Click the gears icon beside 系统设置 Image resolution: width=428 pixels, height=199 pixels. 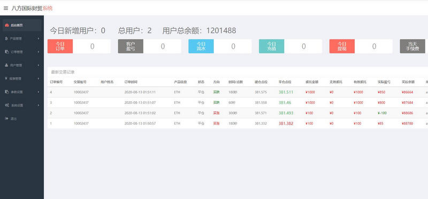point(7,105)
